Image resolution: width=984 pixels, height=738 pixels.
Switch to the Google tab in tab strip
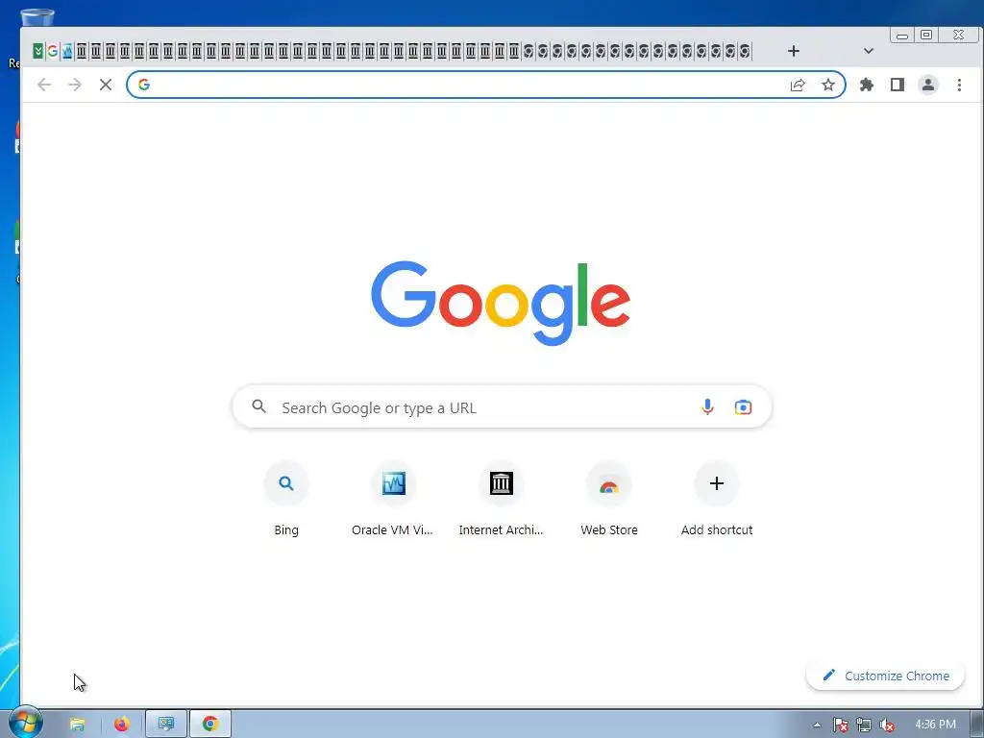tap(53, 51)
